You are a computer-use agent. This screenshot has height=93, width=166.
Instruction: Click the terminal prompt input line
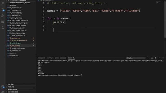[60, 75]
